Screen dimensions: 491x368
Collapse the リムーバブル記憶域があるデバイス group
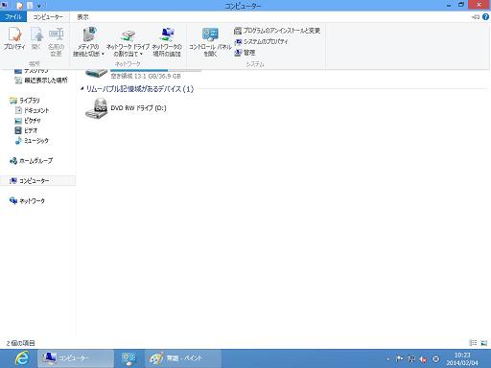pyautogui.click(x=82, y=88)
